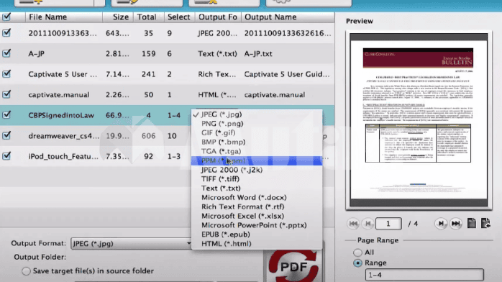The width and height of the screenshot is (502, 282).
Task: Choose BMP (*.bmp) format
Action: [x=257, y=142]
